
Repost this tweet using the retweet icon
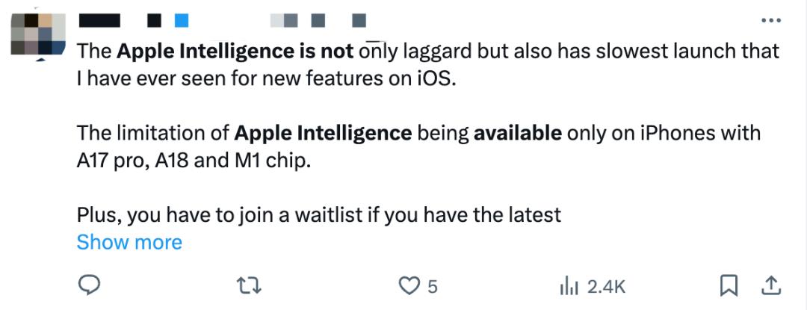246,285
